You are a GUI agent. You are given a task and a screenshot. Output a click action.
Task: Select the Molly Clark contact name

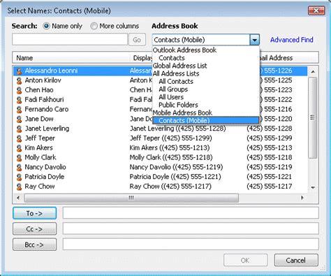(41, 157)
